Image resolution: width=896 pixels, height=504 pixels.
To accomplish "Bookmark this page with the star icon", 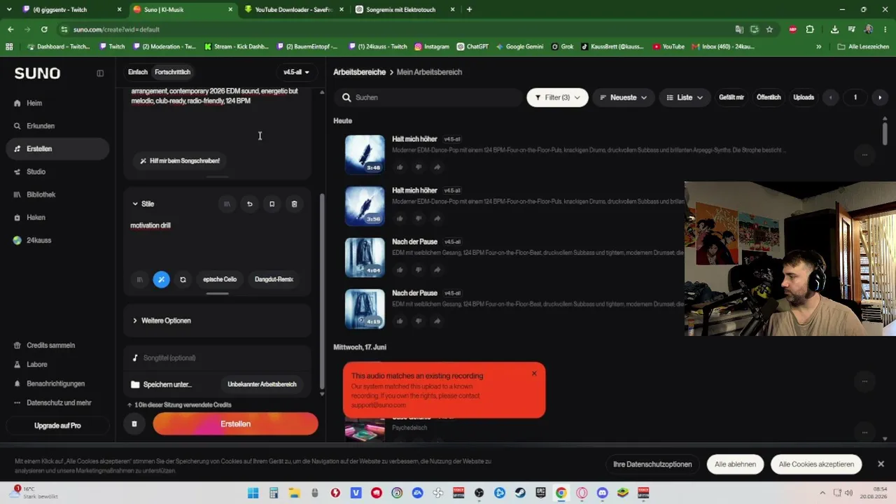I will point(769,29).
